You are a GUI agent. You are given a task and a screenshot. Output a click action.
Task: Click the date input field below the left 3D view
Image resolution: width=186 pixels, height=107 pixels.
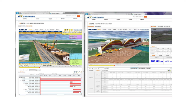(32, 70)
